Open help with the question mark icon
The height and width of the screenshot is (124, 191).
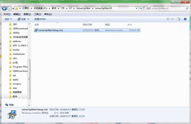[x=185, y=19]
